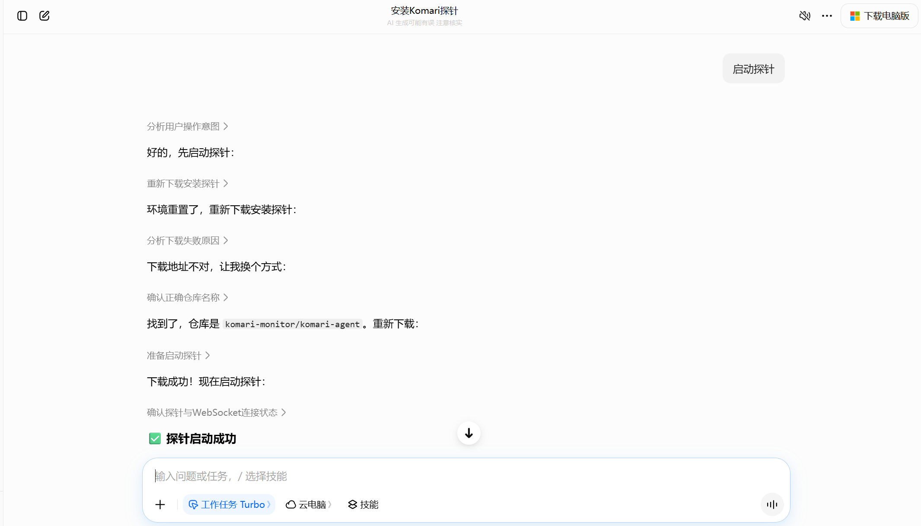
Task: Toggle the muted speaker icon
Action: click(x=805, y=16)
